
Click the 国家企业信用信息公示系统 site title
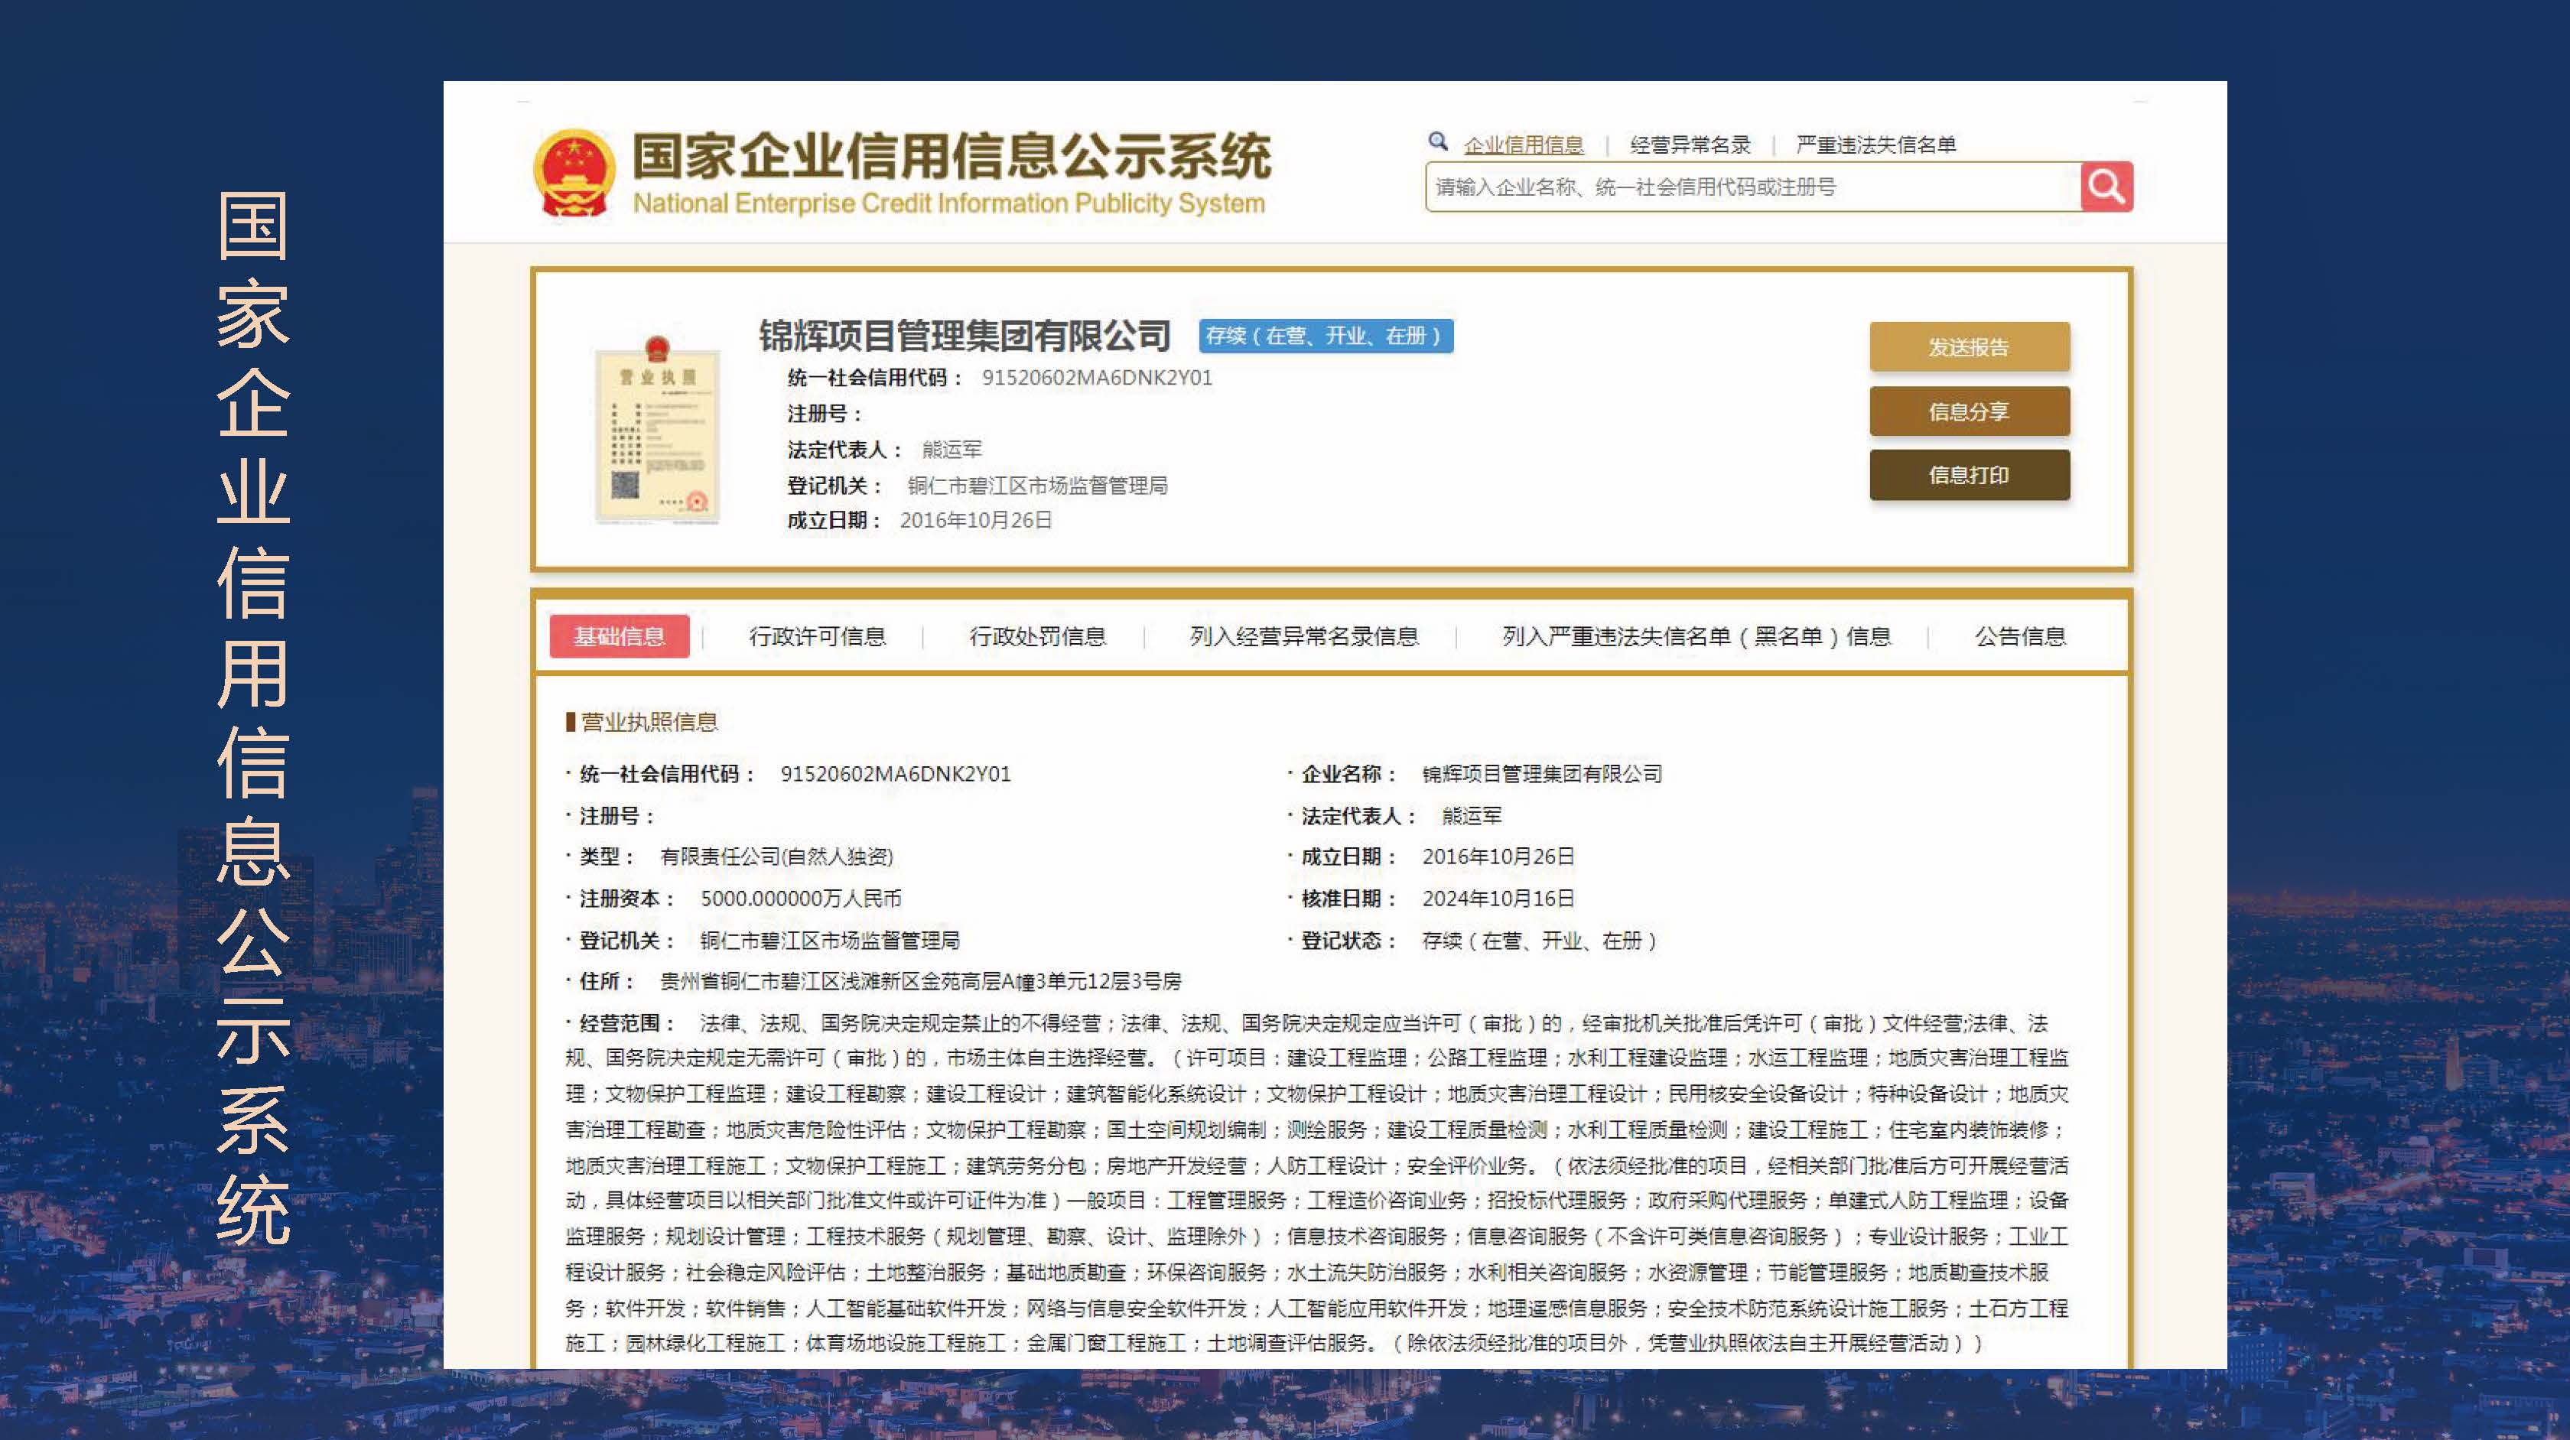[x=952, y=155]
